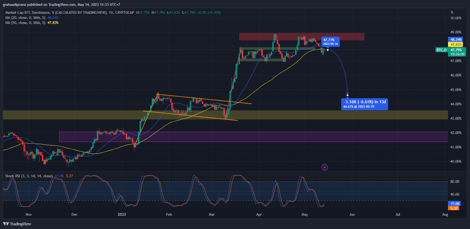Viewport: 470px width, 229px height.
Task: Click the 80.00 level on Stoch RSI axis
Action: (455, 181)
